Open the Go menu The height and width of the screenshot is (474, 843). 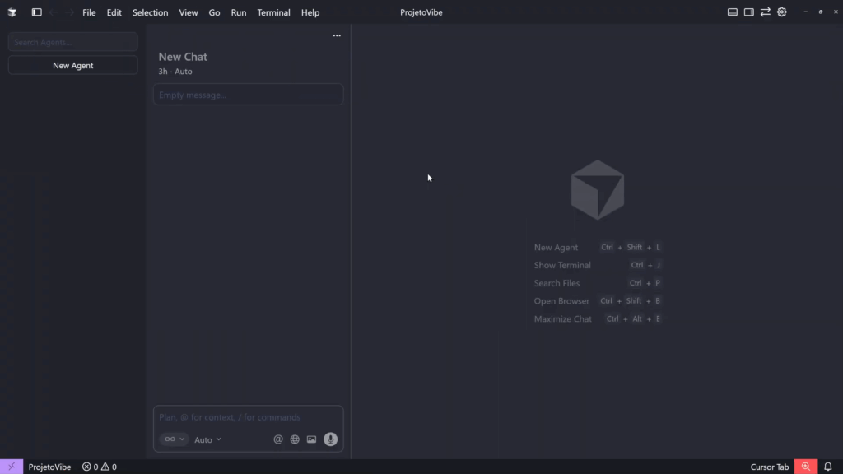point(214,12)
